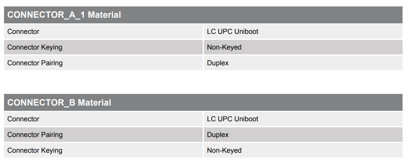Click LC UPC Uniboot value in CONNECTOR_B table
Viewport: 409px width, 164px height.
click(233, 119)
